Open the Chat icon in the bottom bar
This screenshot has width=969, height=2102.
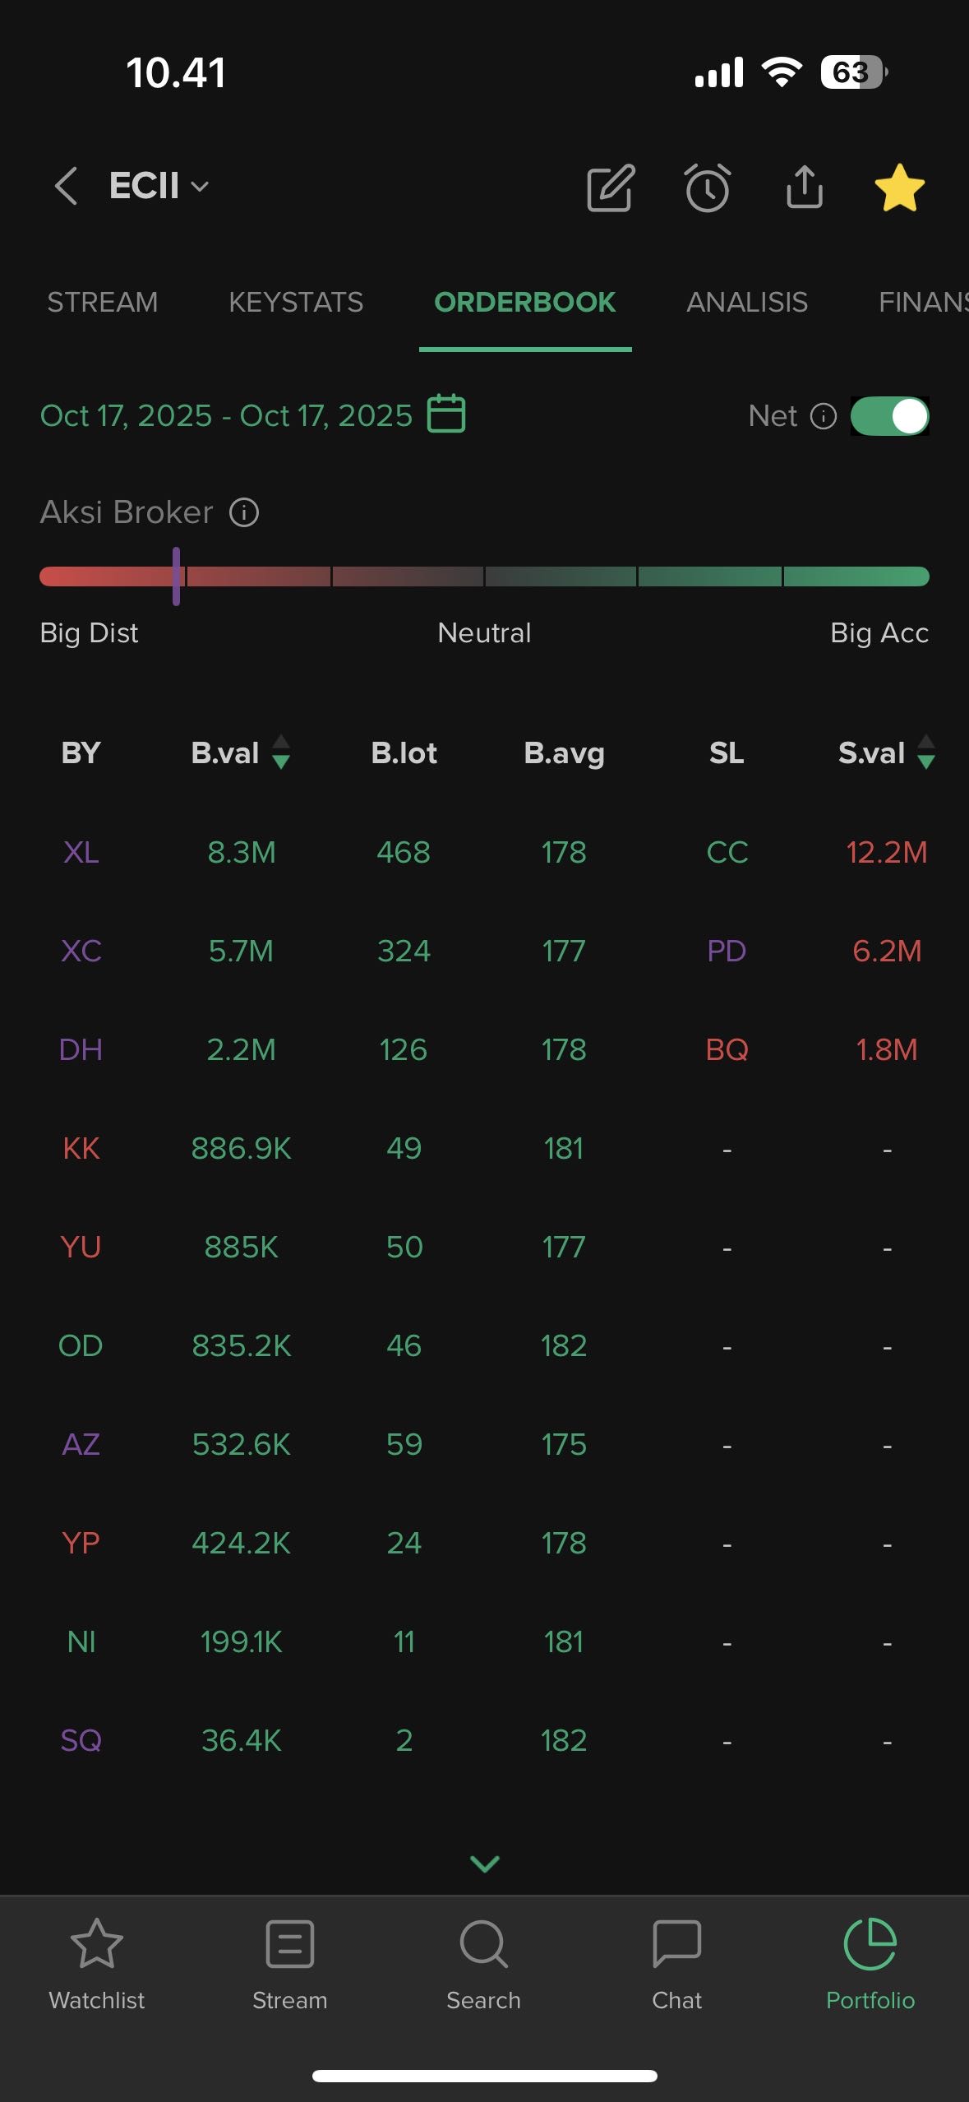click(676, 1961)
